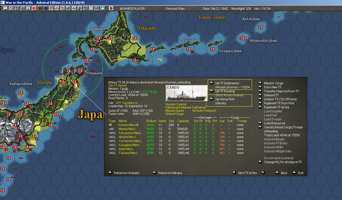Screen dimensions: 342x200
Task: Choose Set TF Routing
Action: pos(225,91)
